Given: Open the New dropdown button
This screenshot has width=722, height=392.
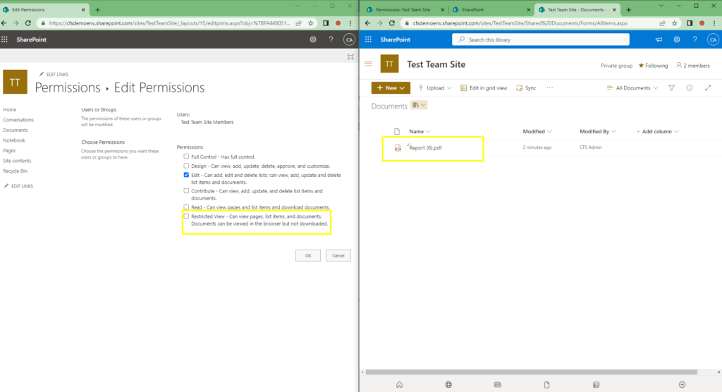Looking at the screenshot, I should tap(391, 88).
